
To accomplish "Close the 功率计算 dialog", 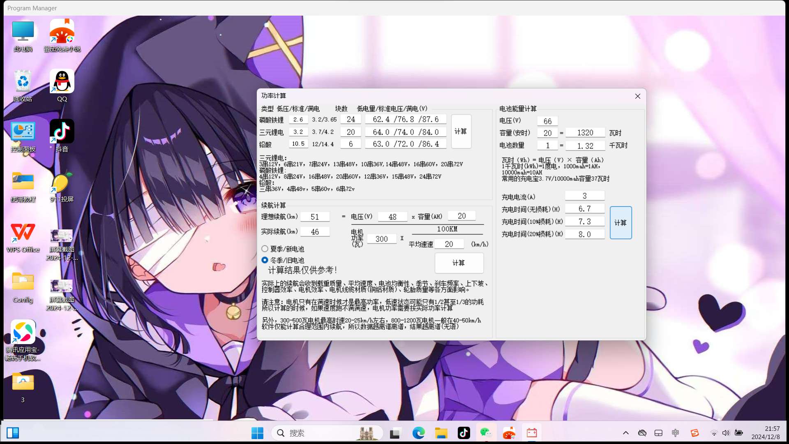I will pos(637,96).
